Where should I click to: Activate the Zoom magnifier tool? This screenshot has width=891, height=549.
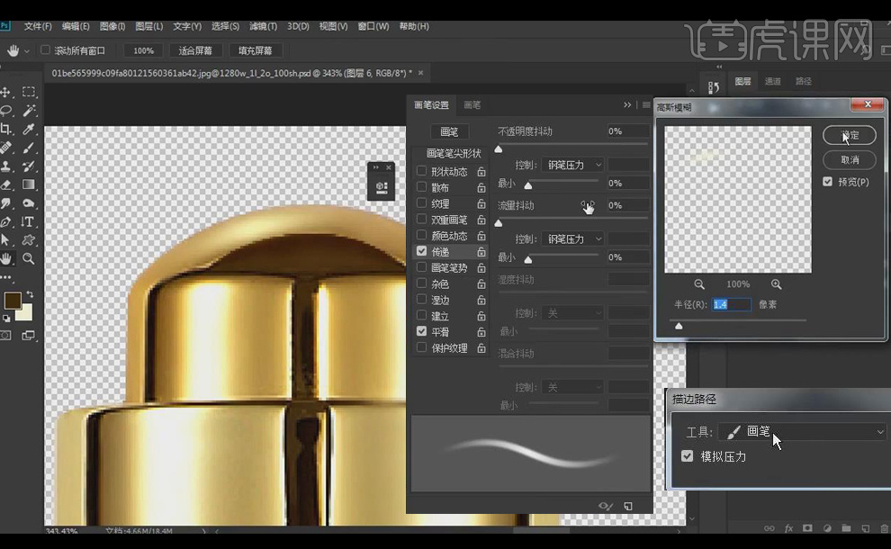click(x=29, y=258)
